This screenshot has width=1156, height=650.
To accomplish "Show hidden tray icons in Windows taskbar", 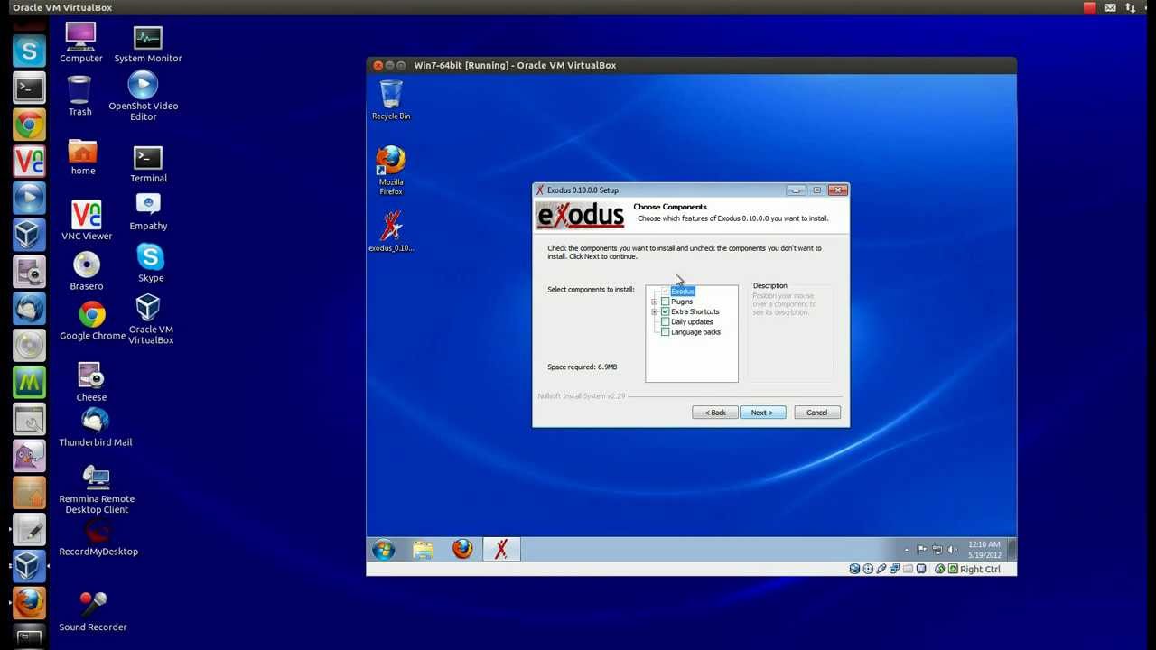I will click(x=907, y=550).
